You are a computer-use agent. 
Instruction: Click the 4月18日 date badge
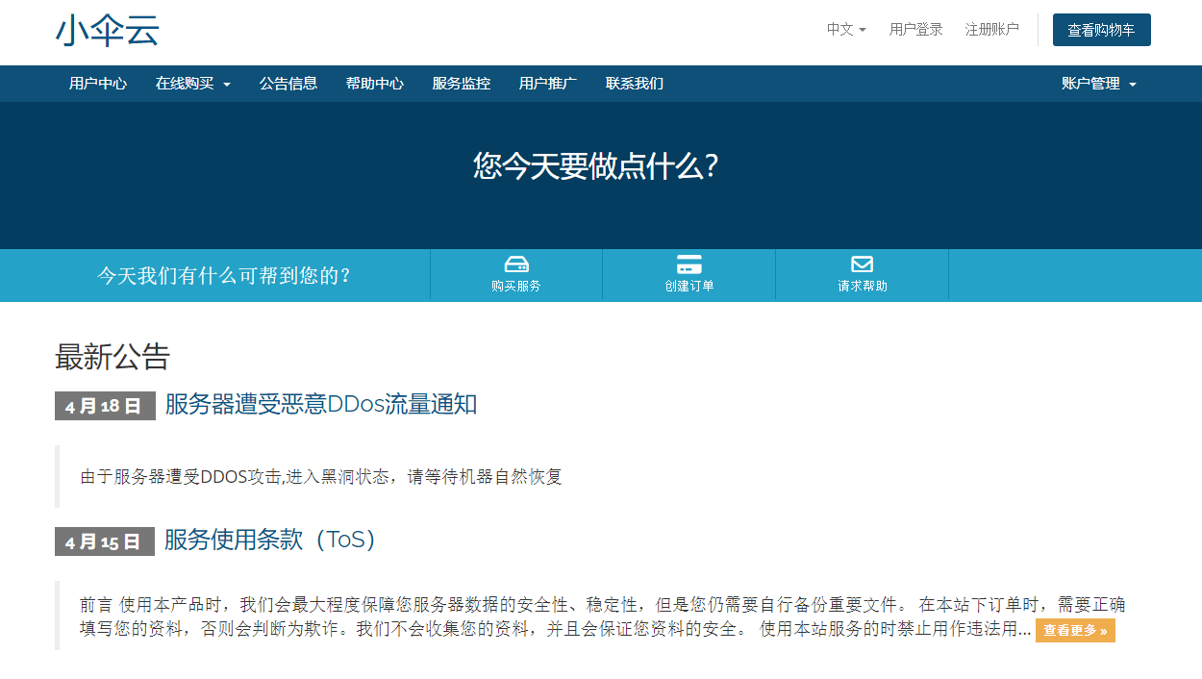point(105,406)
